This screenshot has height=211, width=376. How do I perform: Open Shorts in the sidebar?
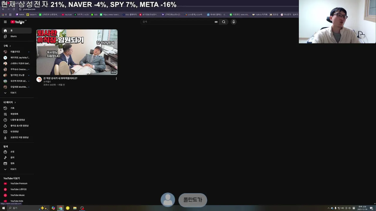coord(17,36)
